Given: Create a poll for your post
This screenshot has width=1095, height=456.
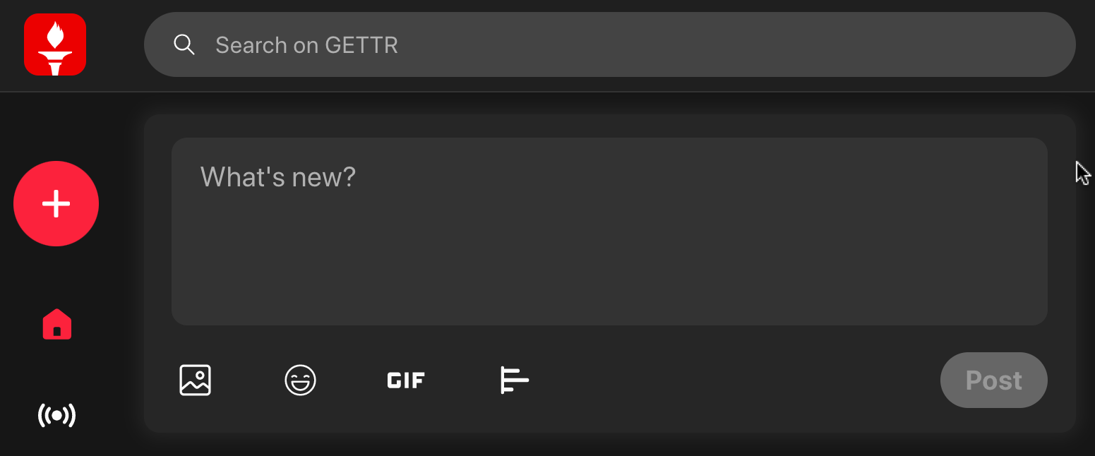Looking at the screenshot, I should 514,380.
